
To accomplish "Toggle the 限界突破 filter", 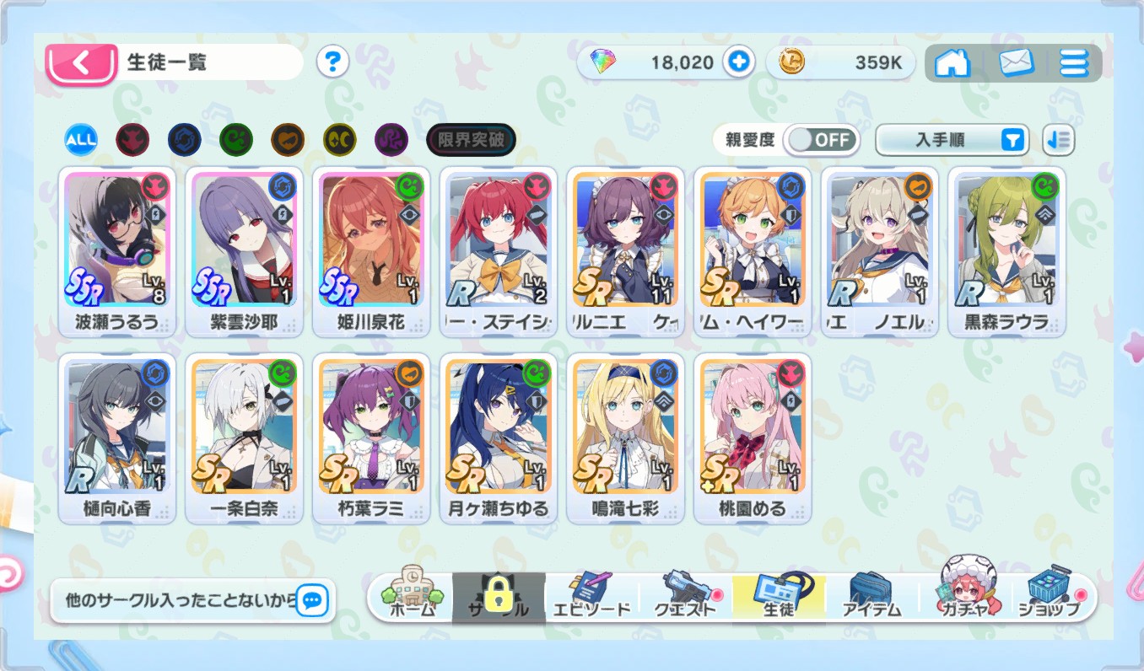I will [x=471, y=140].
